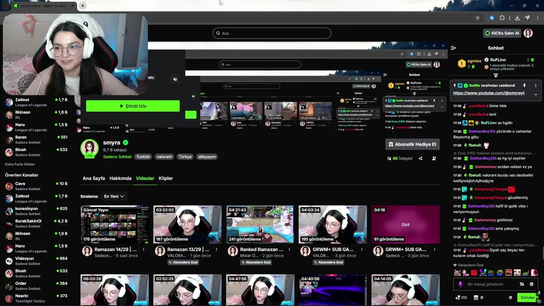Send message with Gönder button
The height and width of the screenshot is (306, 544).
pyautogui.click(x=527, y=297)
